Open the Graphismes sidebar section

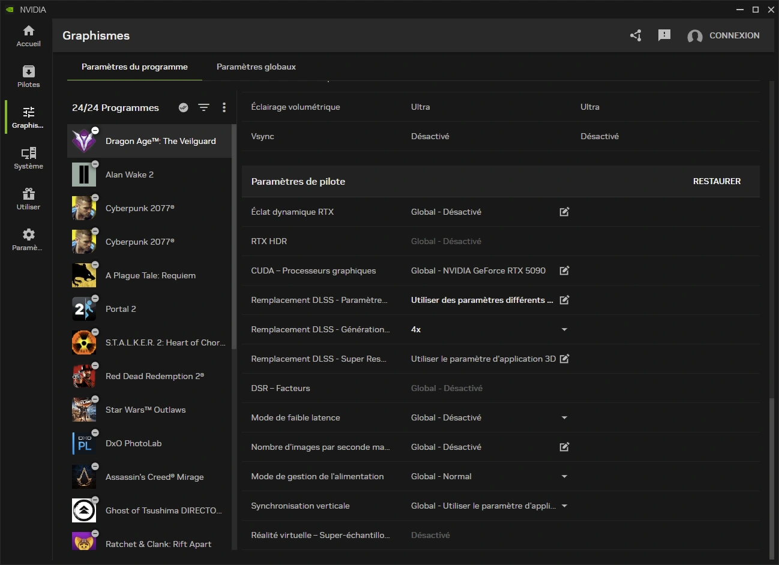pos(28,118)
